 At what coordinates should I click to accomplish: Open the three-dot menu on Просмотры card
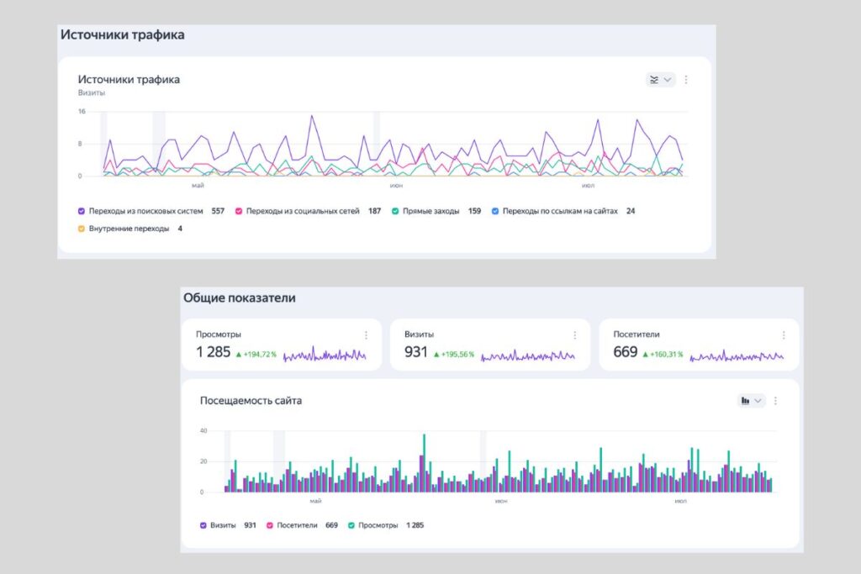coord(366,334)
